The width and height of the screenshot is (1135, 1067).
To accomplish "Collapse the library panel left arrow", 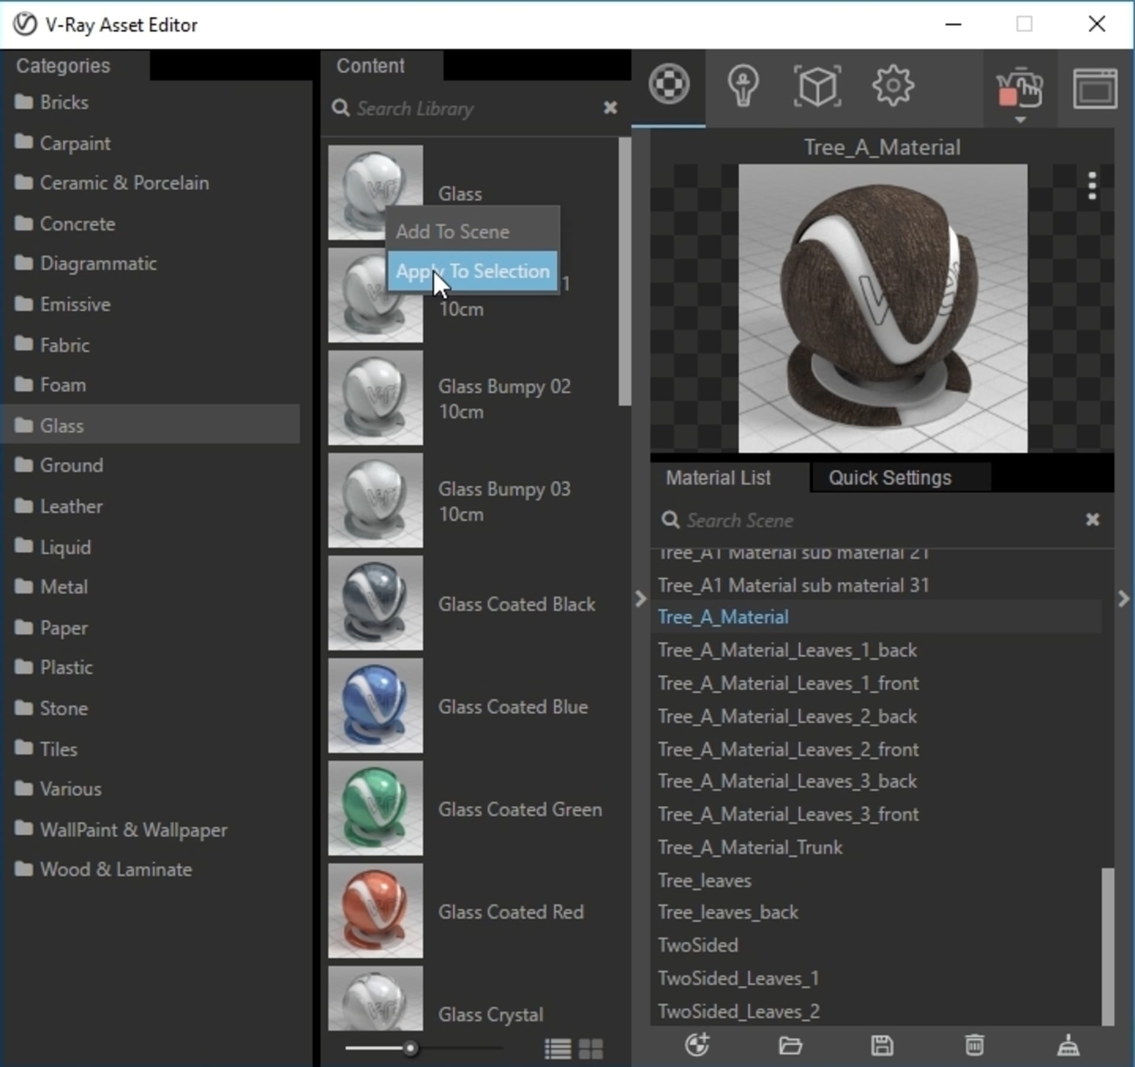I will click(x=641, y=599).
